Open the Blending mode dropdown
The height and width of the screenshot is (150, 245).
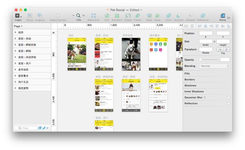[214, 66]
